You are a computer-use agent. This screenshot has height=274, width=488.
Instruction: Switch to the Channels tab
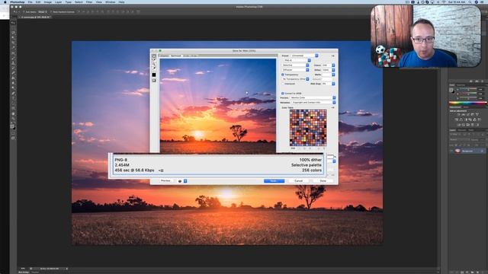point(462,130)
